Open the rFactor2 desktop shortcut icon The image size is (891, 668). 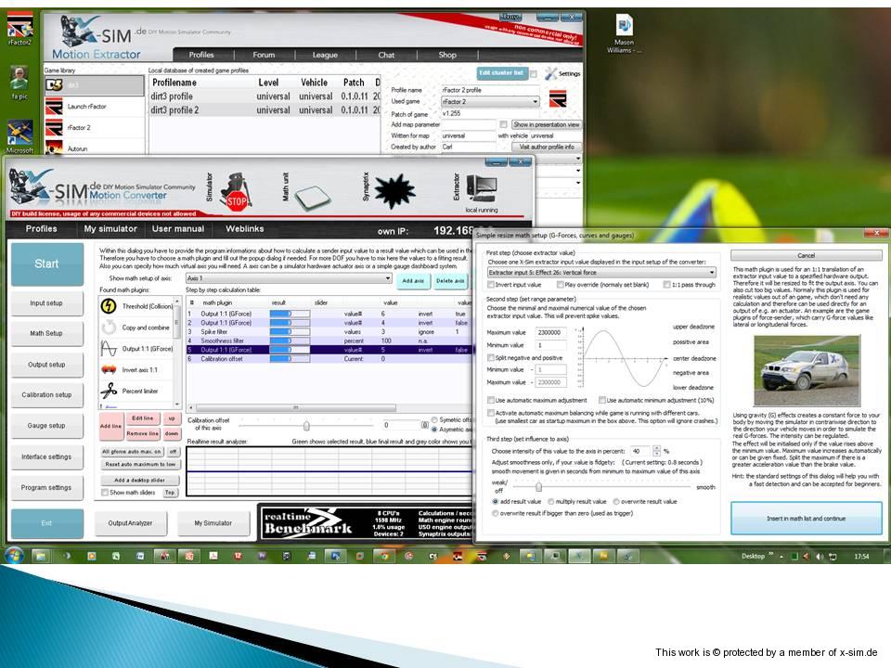[19, 25]
